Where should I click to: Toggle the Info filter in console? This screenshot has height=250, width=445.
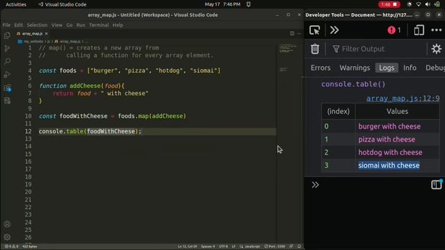410,68
